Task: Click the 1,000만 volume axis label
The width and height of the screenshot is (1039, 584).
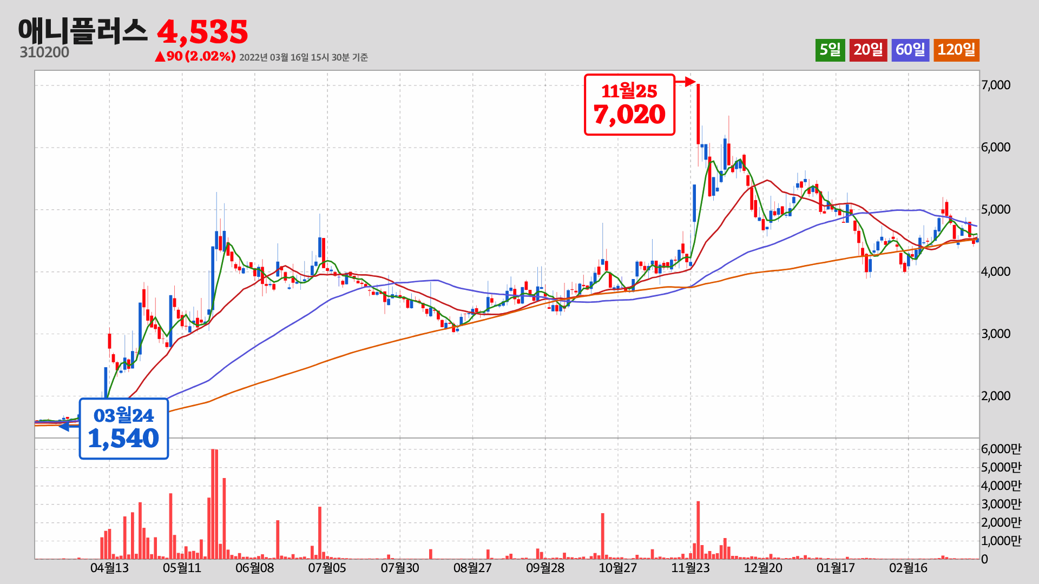Action: (1001, 541)
